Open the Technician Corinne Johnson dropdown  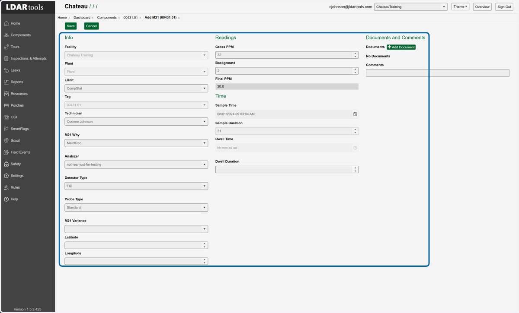click(x=136, y=121)
